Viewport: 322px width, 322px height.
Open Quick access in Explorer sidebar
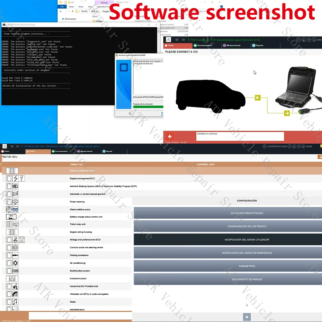(x=69, y=19)
